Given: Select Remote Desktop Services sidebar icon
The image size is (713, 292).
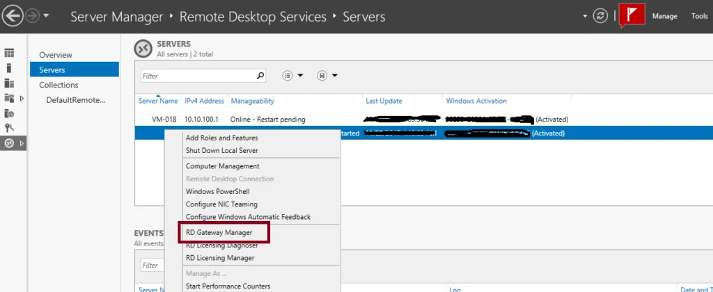Looking at the screenshot, I should coord(9,143).
